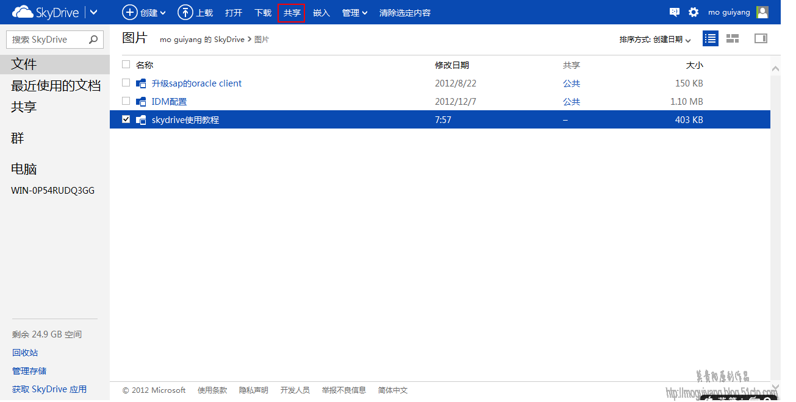Check the box for 升级sap的oracle client
The height and width of the screenshot is (402, 796).
click(x=126, y=83)
